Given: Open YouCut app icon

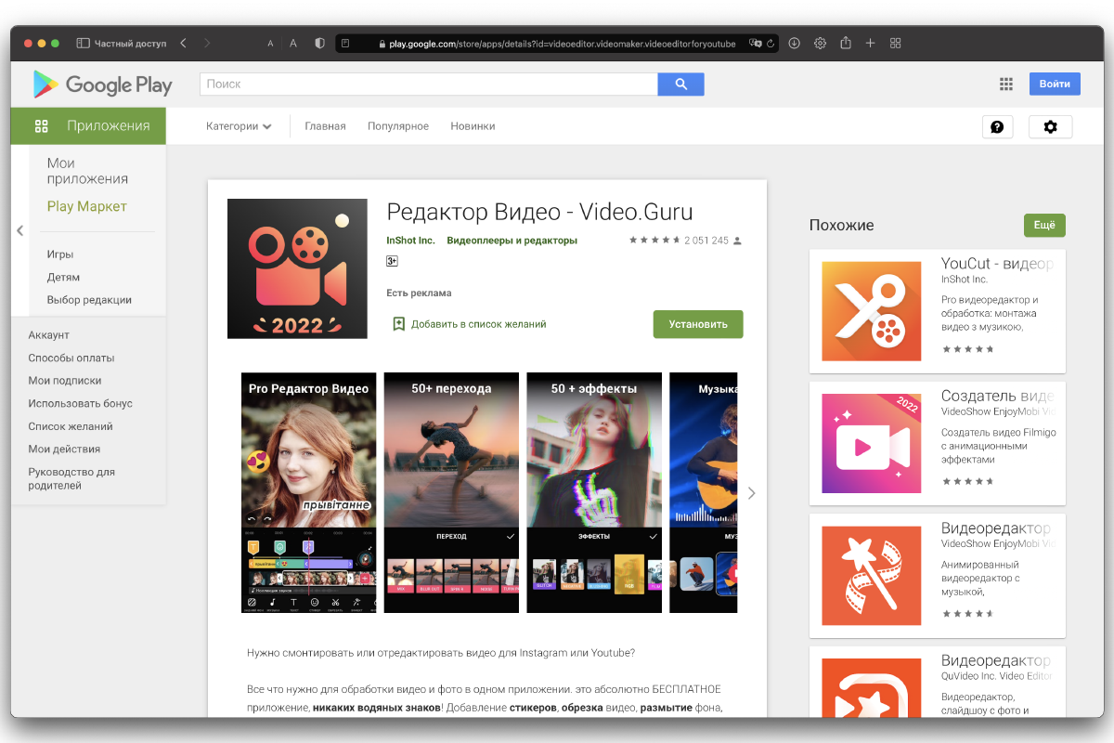Looking at the screenshot, I should [x=872, y=311].
